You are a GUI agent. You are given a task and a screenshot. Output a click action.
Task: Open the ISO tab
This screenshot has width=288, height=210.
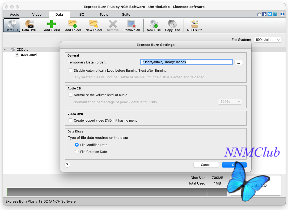(81, 14)
